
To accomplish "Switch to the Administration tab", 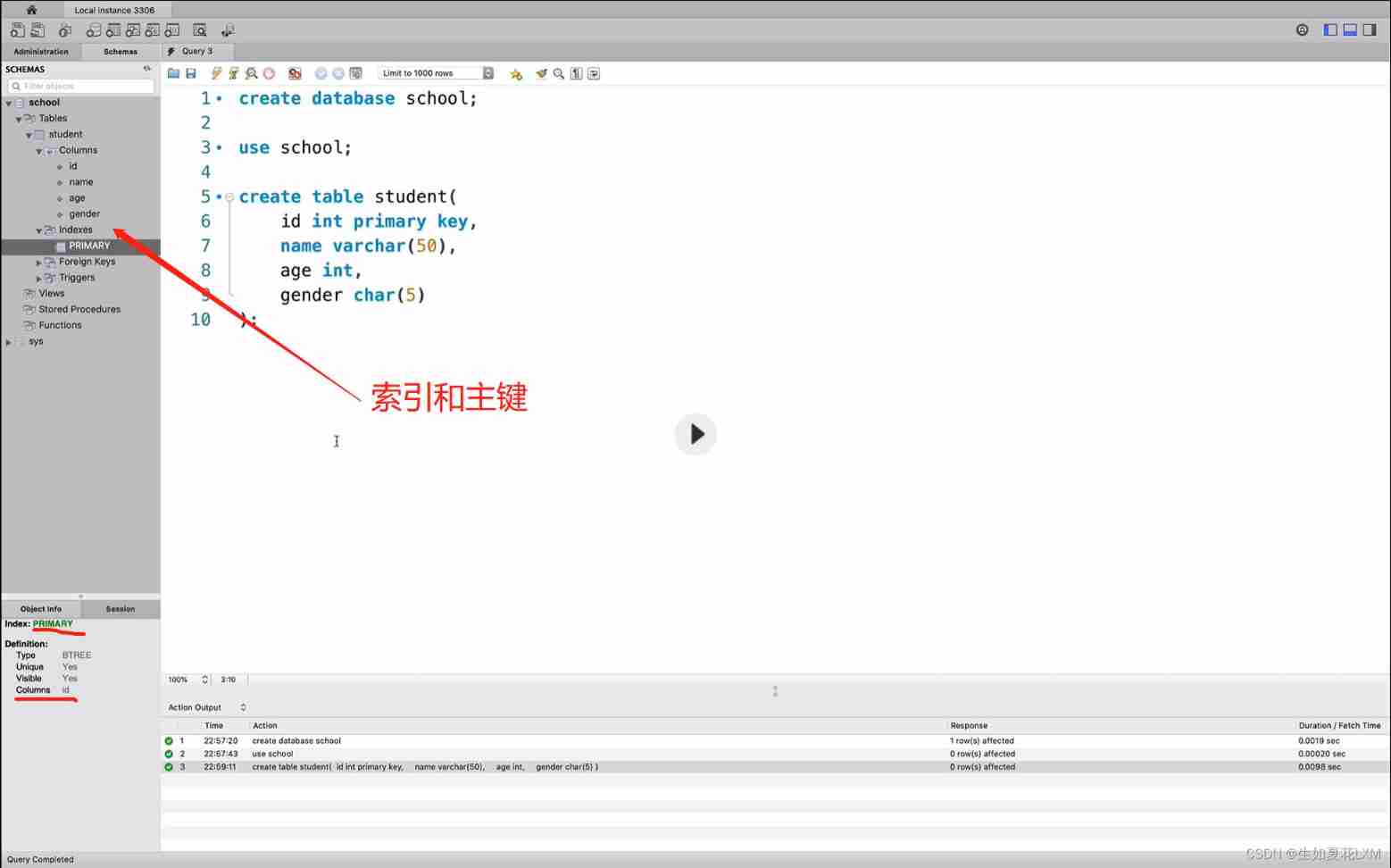I will [x=41, y=52].
